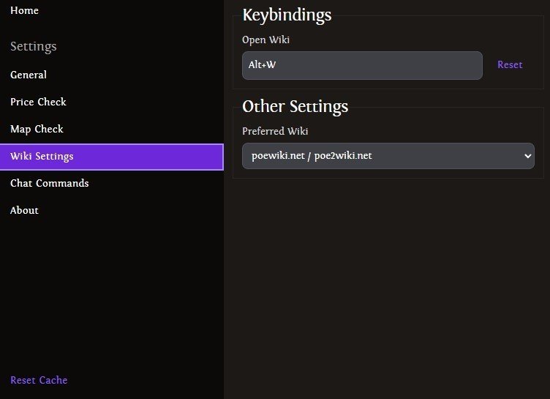Go to the Home page
This screenshot has width=550, height=399.
(24, 10)
